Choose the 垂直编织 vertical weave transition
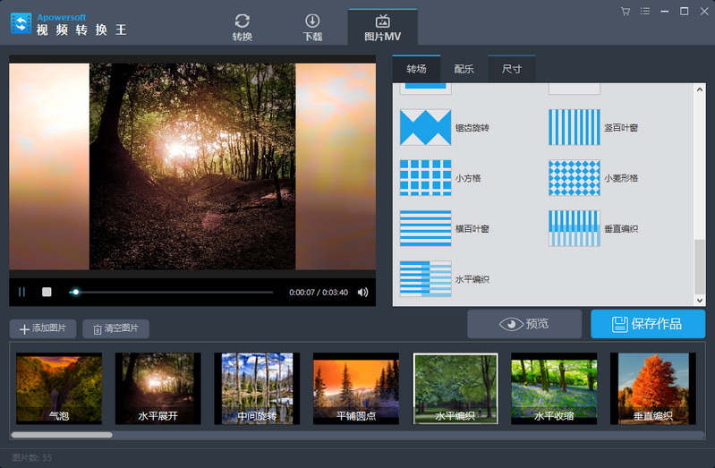Screen dimensions: 715x468 click(575, 228)
